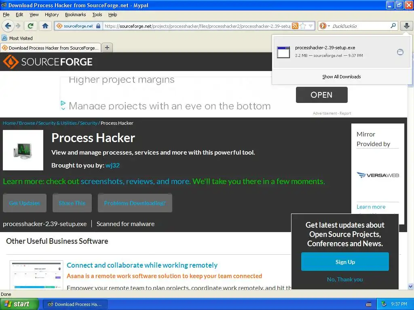Click the Problems Downloading? button
This screenshot has width=414, height=310.
(x=135, y=203)
